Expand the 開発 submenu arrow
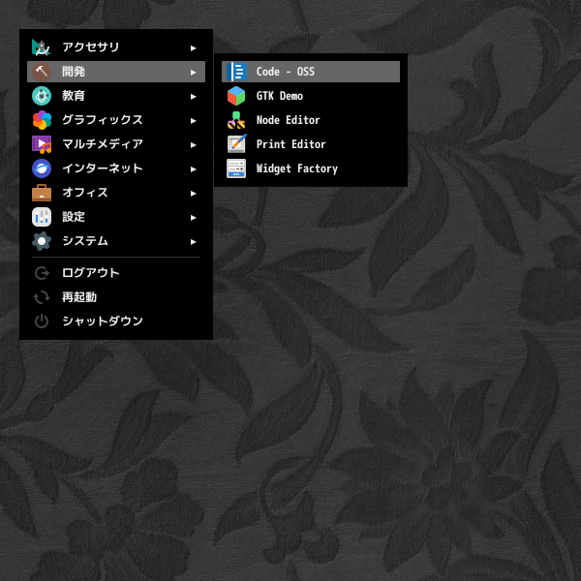Viewport: 581px width, 581px height. click(x=193, y=73)
